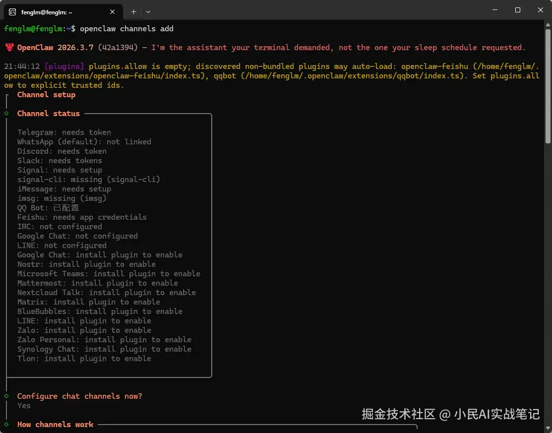The image size is (552, 433).
Task: Click the scrollbar up arrow
Action: (x=548, y=25)
